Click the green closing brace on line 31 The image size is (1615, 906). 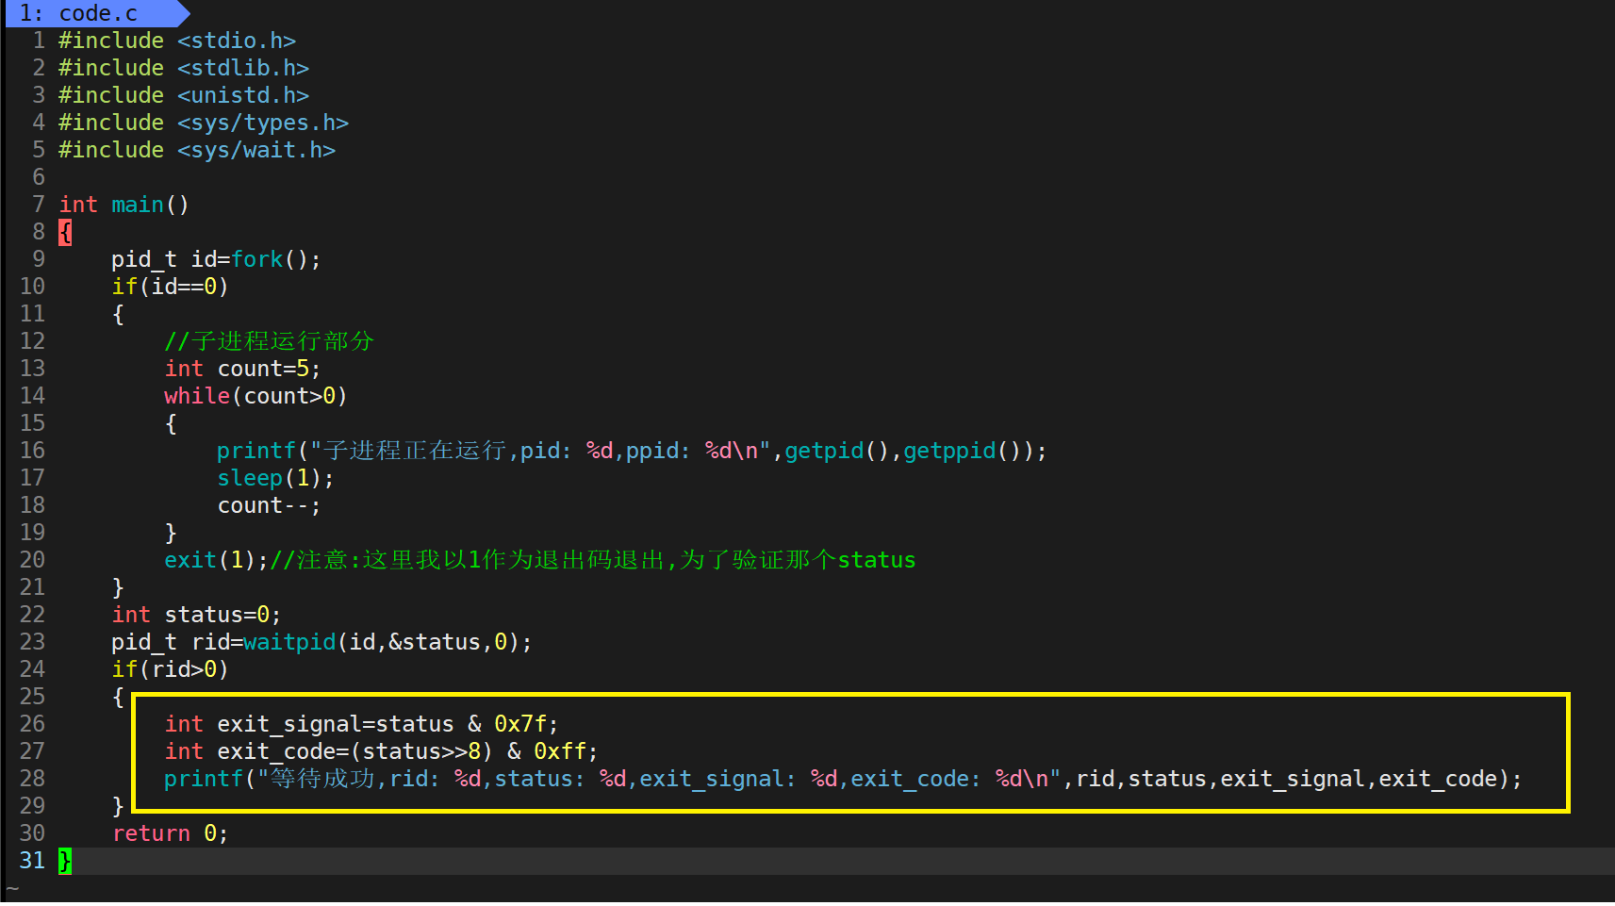point(65,861)
